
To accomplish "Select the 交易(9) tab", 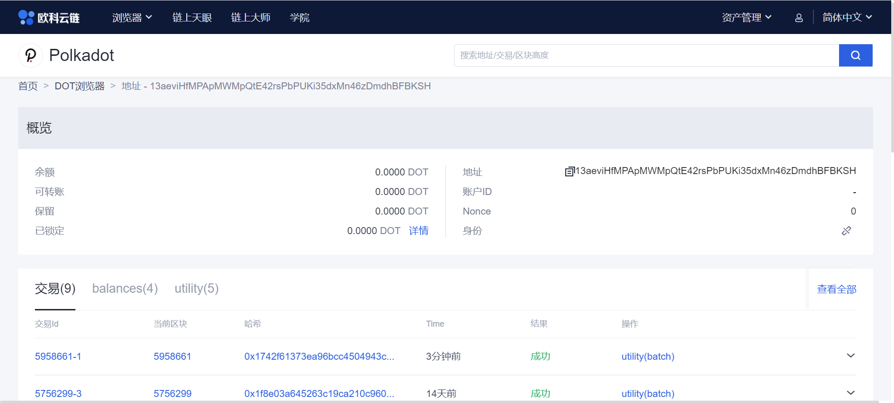I will [55, 289].
